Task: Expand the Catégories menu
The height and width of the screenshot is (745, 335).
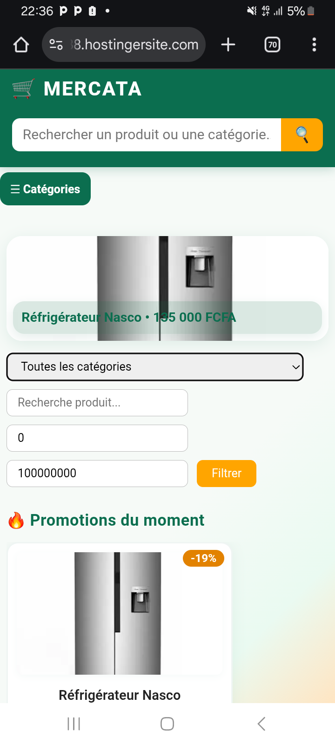Action: click(46, 189)
